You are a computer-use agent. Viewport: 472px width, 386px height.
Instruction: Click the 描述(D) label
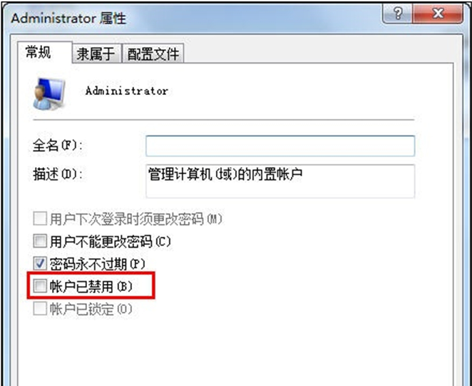point(58,175)
